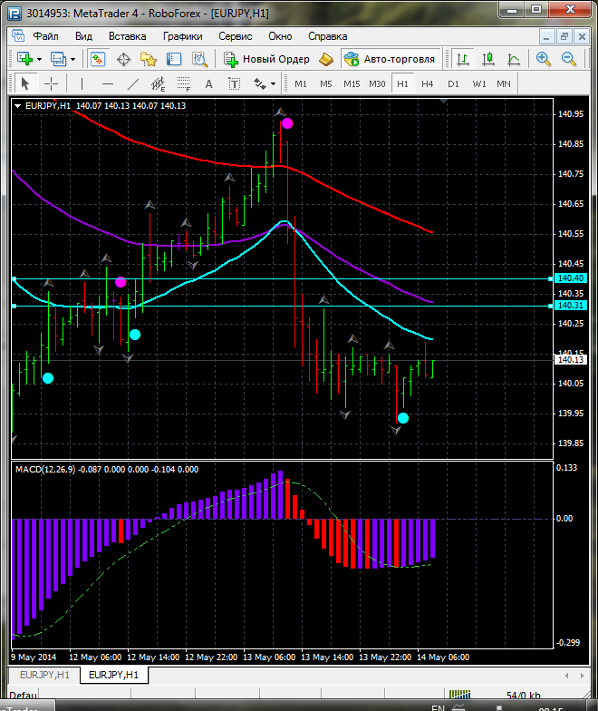Select the text label tool
598x711 pixels.
(x=234, y=83)
